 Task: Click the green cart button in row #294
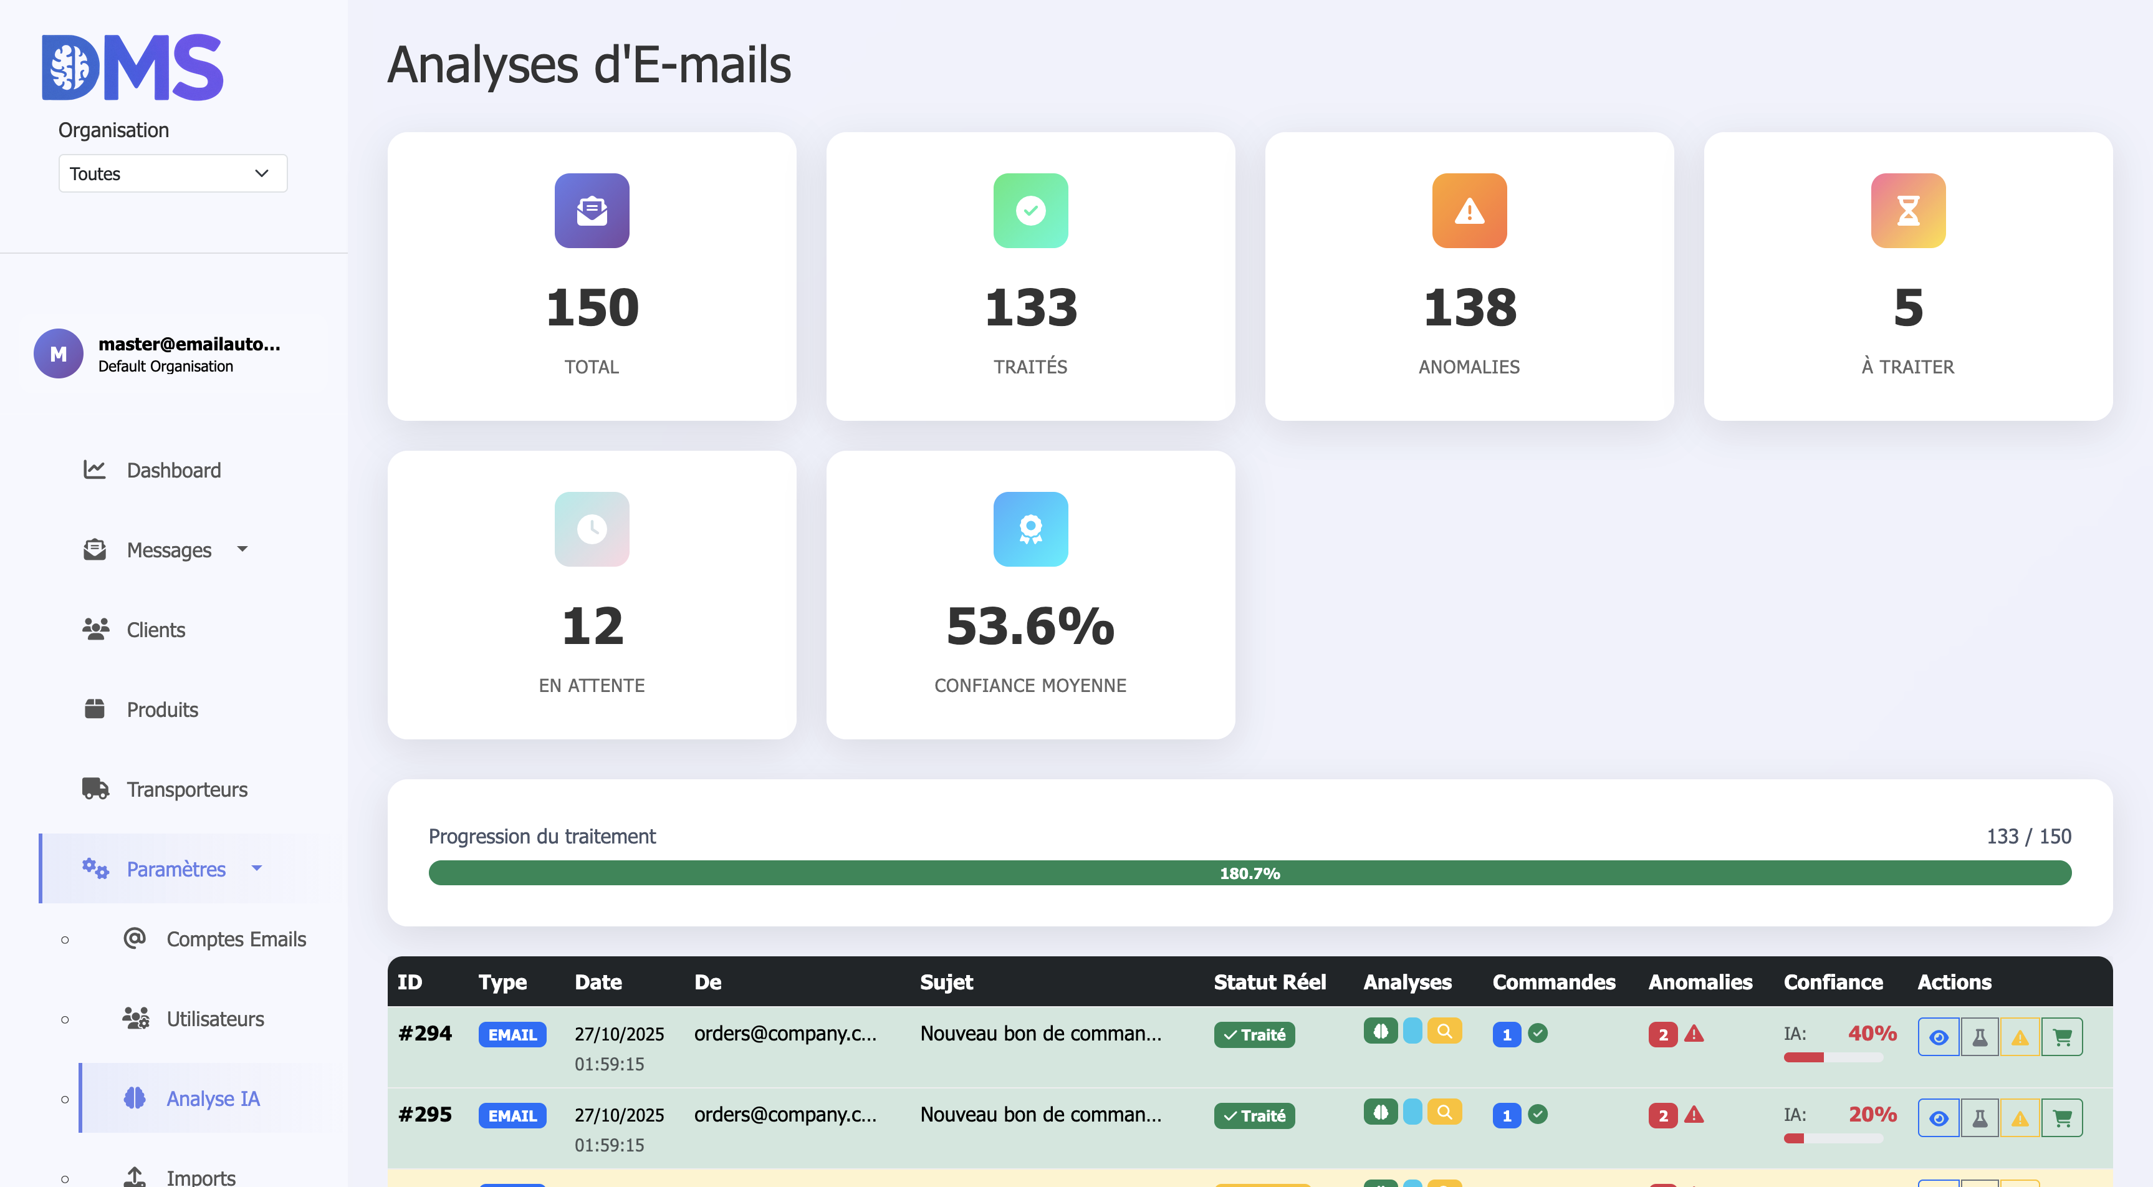point(2061,1037)
